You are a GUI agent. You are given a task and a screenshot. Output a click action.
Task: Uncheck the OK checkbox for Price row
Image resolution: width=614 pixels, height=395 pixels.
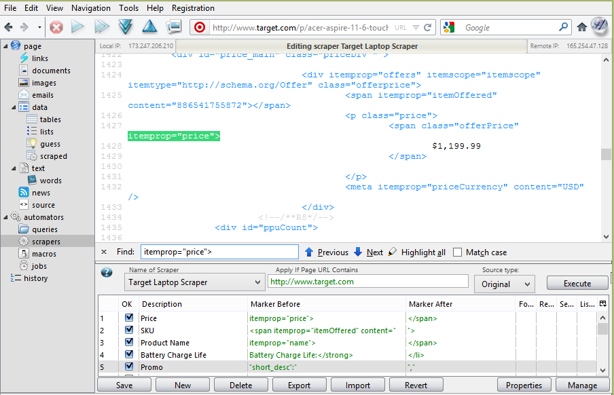129,318
